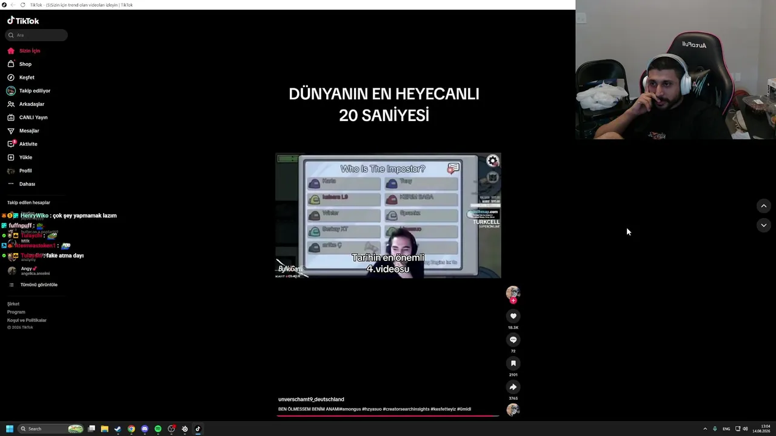Click Tümünü görüntüle to show all accounts
The width and height of the screenshot is (776, 436).
tap(33, 285)
